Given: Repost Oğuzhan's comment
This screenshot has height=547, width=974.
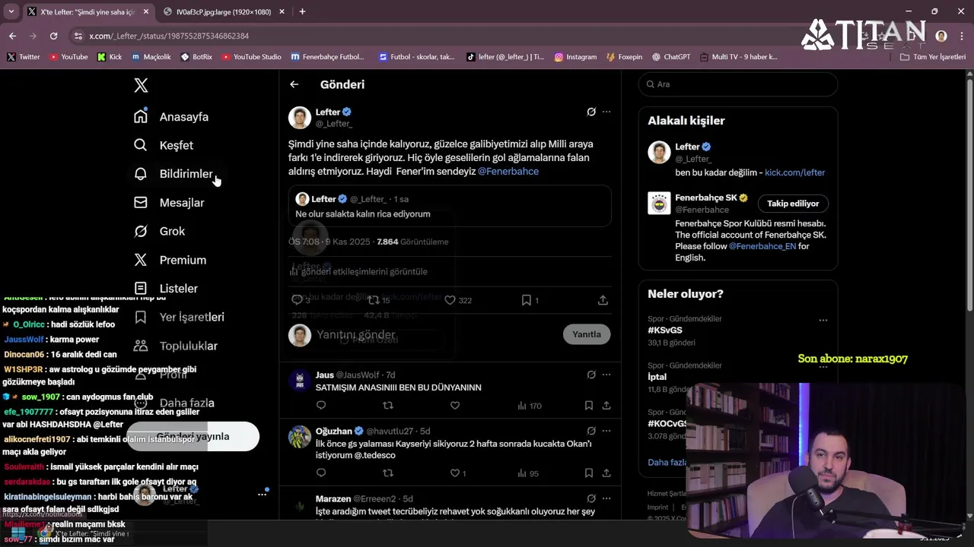Looking at the screenshot, I should (388, 473).
